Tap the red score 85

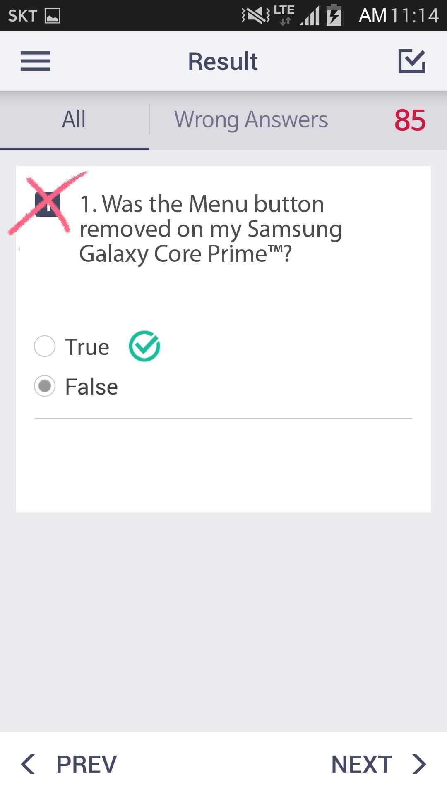pos(410,120)
